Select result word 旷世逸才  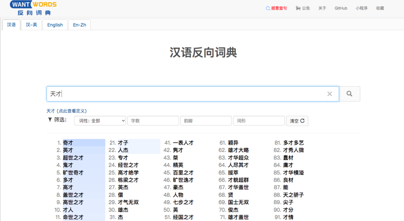pos(183,180)
